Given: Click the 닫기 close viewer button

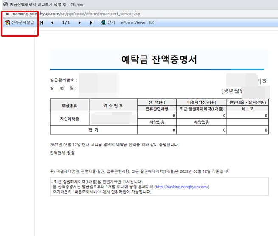Looking at the screenshot, I should click(x=108, y=22).
